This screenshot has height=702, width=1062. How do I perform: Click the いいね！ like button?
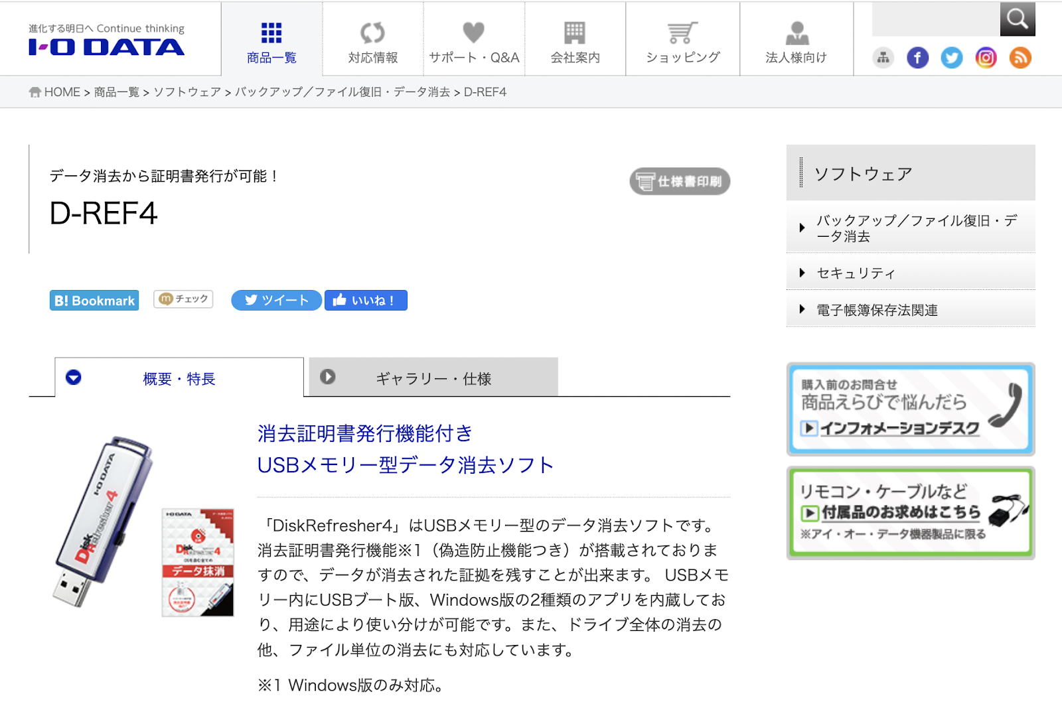point(366,300)
